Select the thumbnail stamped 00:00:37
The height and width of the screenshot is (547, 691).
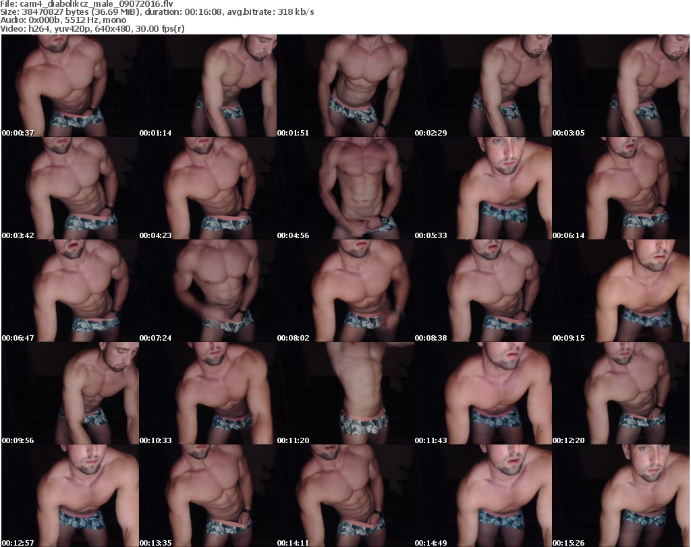click(70, 86)
